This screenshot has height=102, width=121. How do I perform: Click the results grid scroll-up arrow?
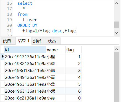pyautogui.click(x=117, y=49)
